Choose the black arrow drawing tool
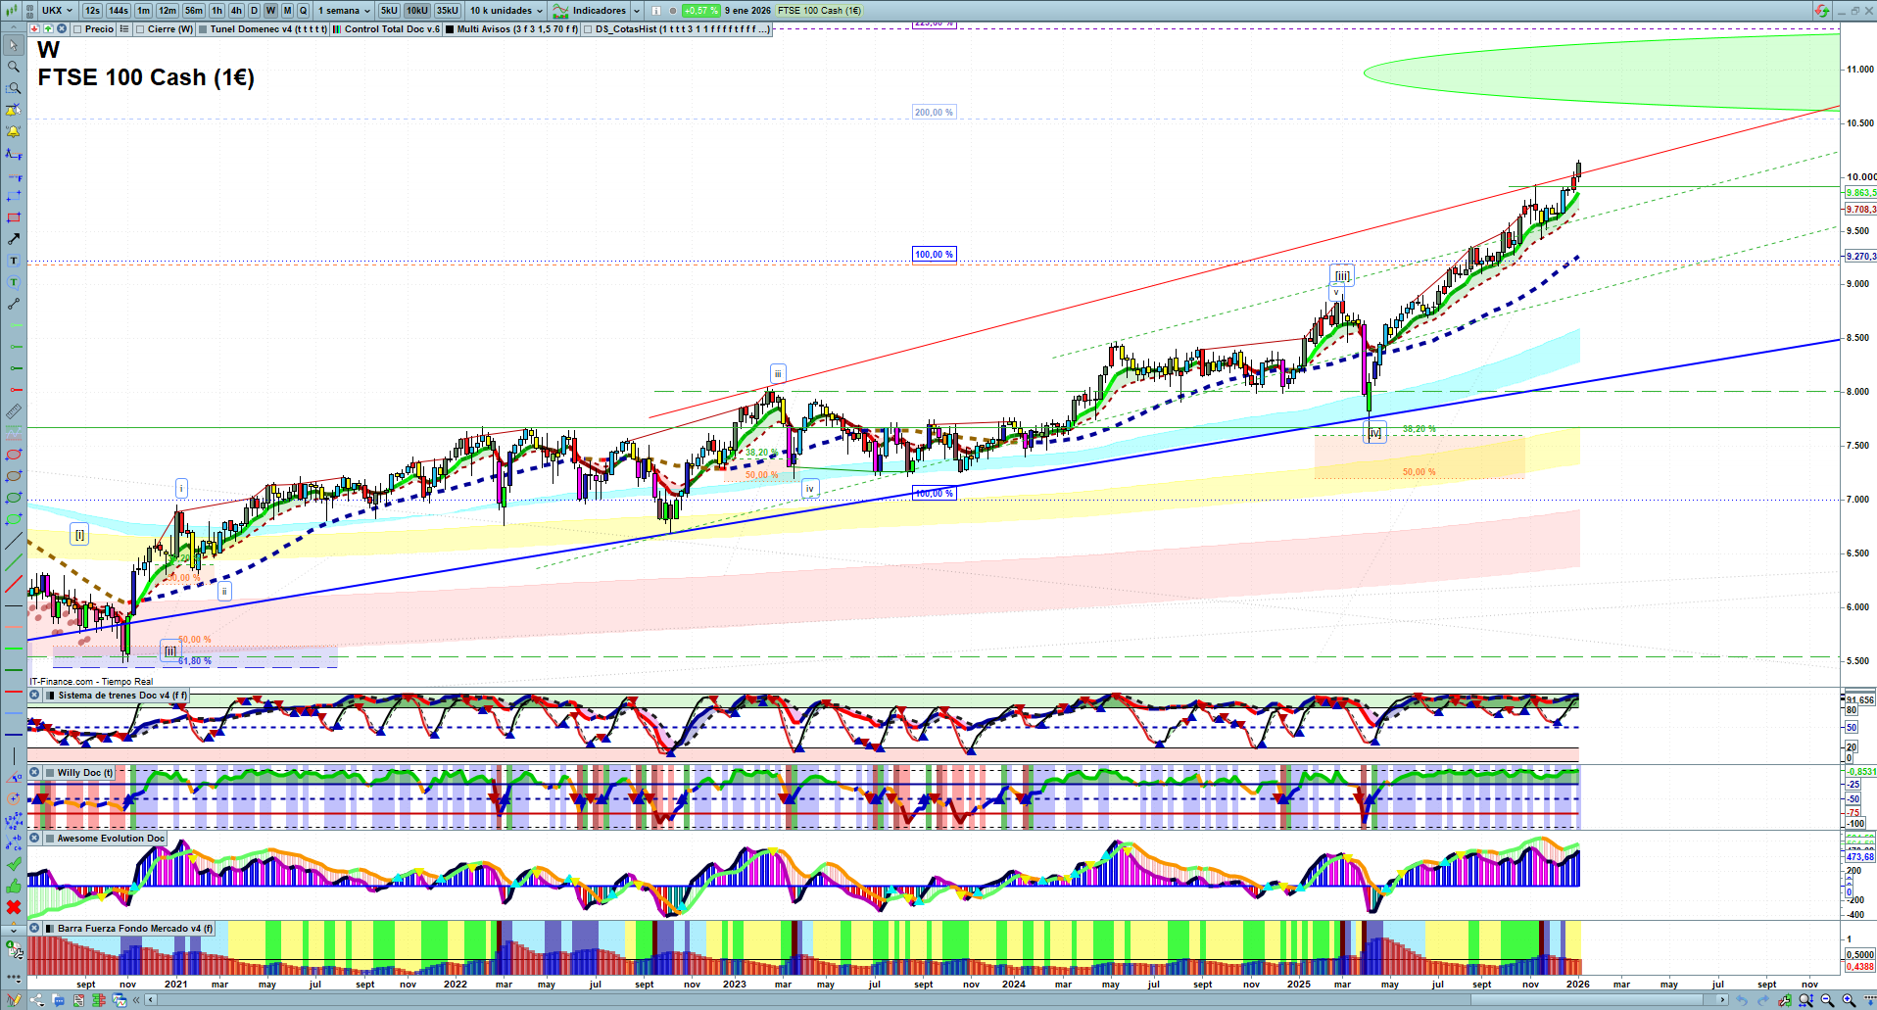Image resolution: width=1877 pixels, height=1010 pixels. (x=14, y=239)
